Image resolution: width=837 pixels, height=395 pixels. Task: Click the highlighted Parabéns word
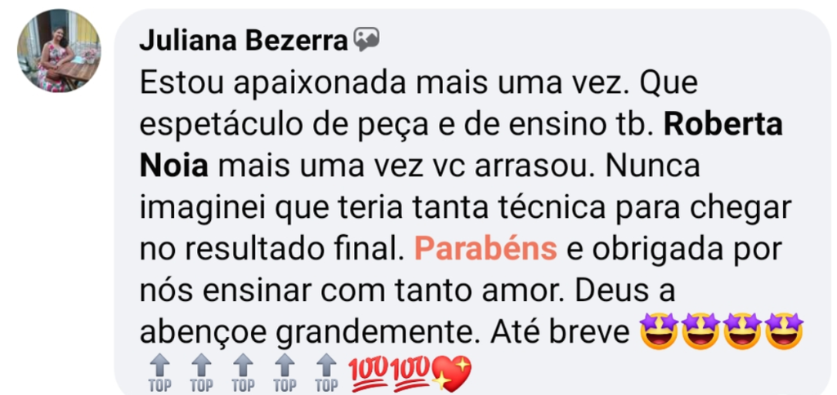(x=486, y=249)
